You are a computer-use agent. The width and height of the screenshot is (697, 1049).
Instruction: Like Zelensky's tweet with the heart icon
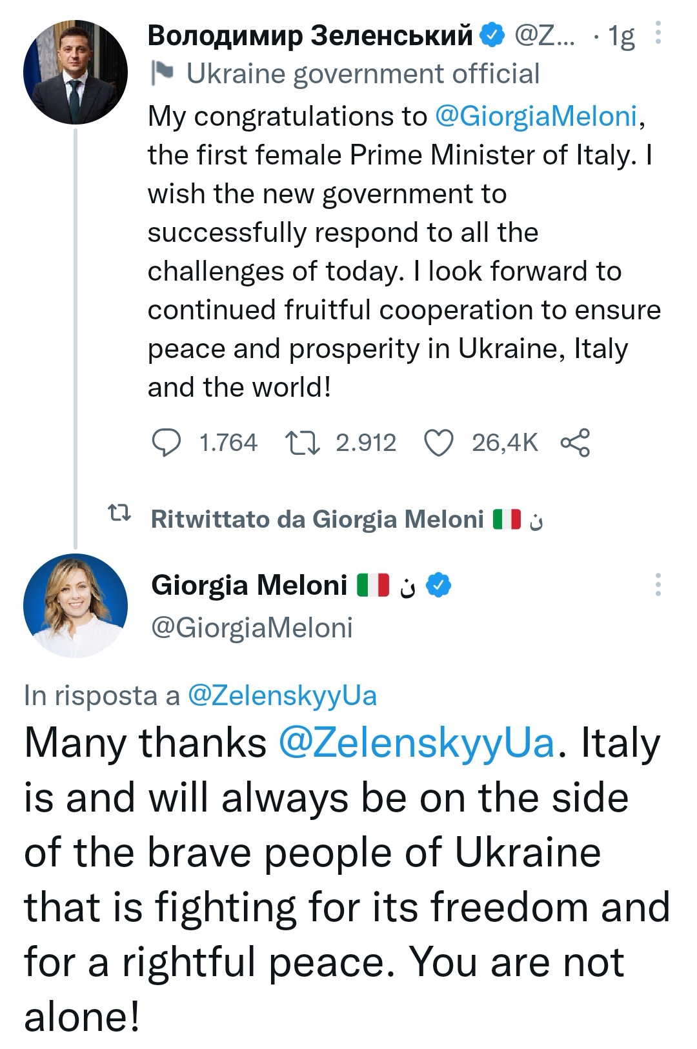point(439,443)
